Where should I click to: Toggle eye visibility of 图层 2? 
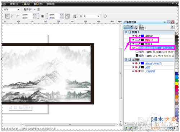(x=133, y=40)
